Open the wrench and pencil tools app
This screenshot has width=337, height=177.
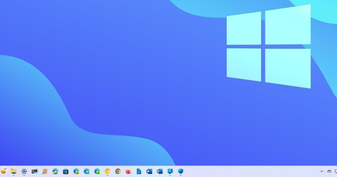pos(45,171)
